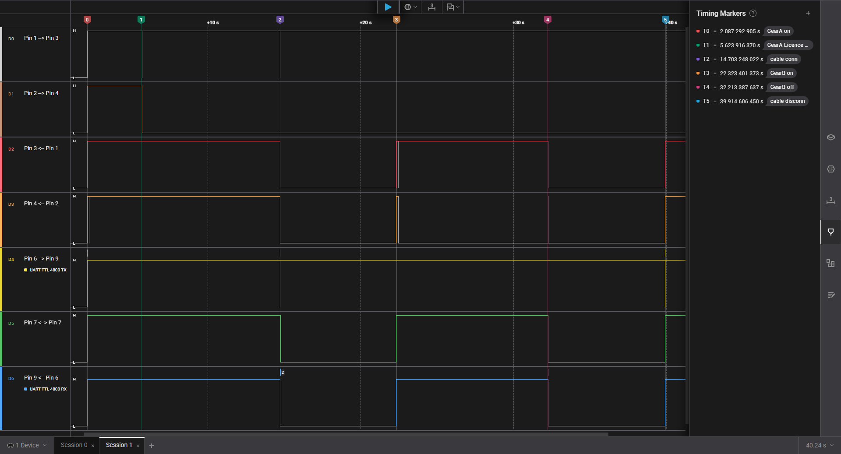Open the 1 Device dropdown

click(x=27, y=445)
